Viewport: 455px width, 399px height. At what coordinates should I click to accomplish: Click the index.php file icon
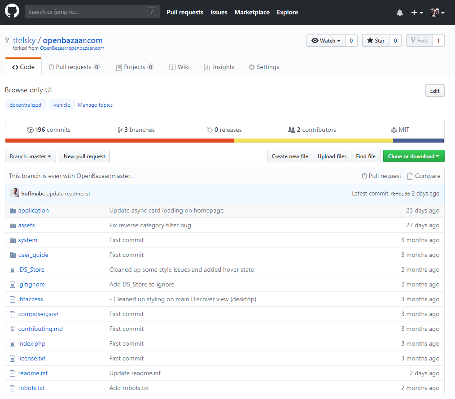[13, 343]
